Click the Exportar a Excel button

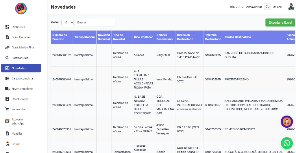click(x=280, y=22)
